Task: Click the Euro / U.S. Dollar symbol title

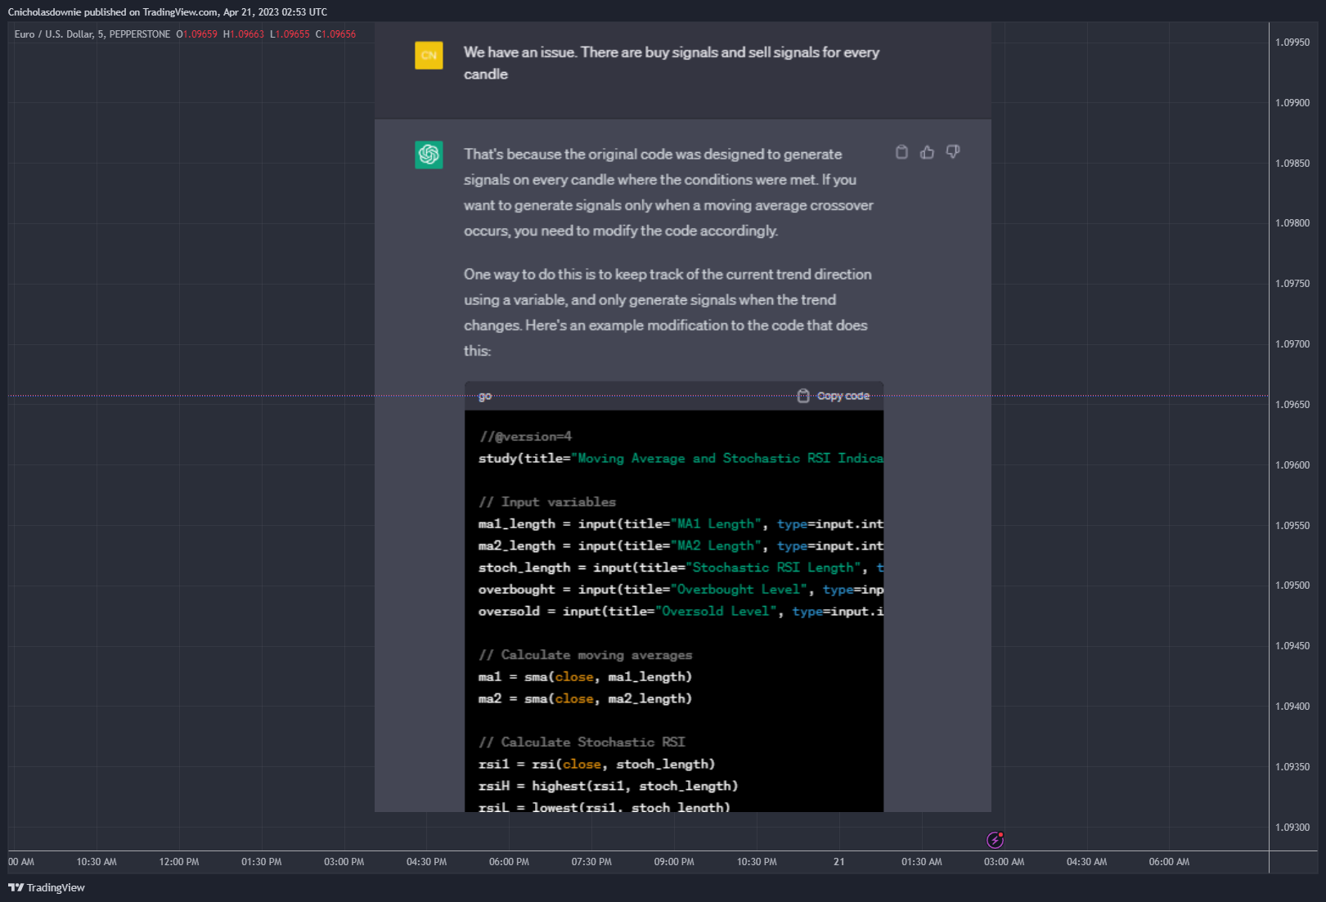Action: click(x=53, y=34)
